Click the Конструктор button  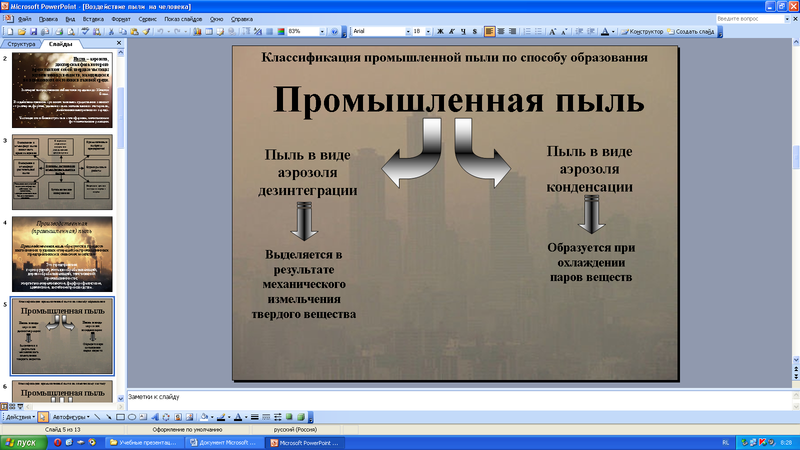point(642,31)
